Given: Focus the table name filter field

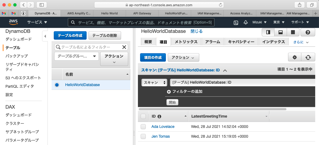Looking at the screenshot, I should coord(91,47).
